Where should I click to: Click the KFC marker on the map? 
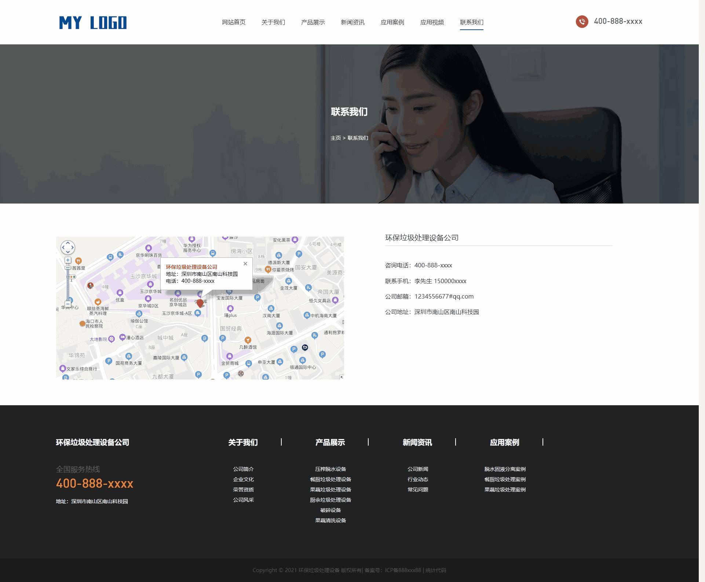(90, 286)
